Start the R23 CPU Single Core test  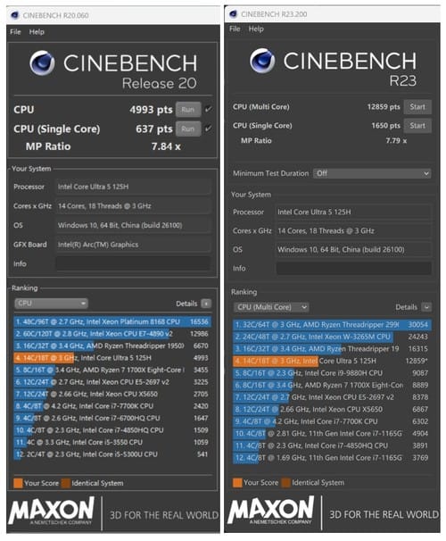417,126
